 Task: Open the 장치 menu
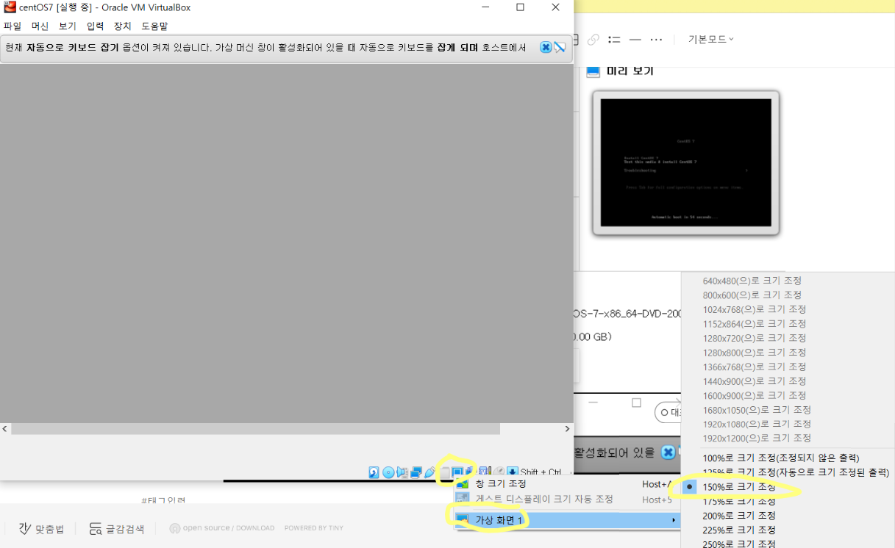122,26
